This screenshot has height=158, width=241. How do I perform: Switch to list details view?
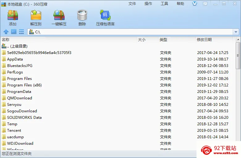point(21,32)
